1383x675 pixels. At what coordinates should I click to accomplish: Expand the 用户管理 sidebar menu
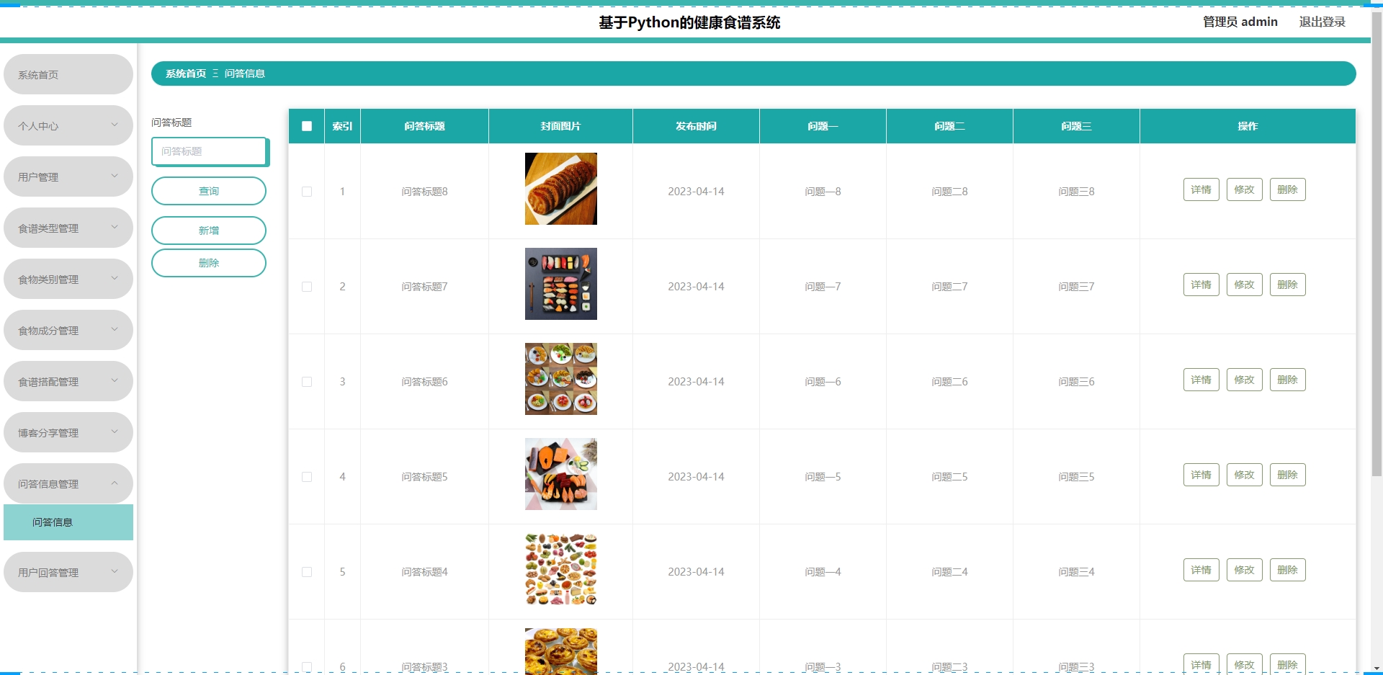(68, 176)
